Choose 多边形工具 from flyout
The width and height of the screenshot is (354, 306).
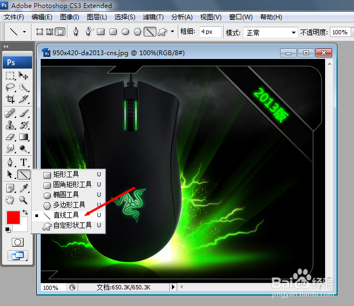tap(69, 205)
